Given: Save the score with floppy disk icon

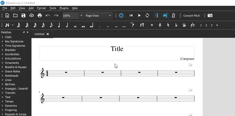Looking at the screenshot, I should [23, 15].
